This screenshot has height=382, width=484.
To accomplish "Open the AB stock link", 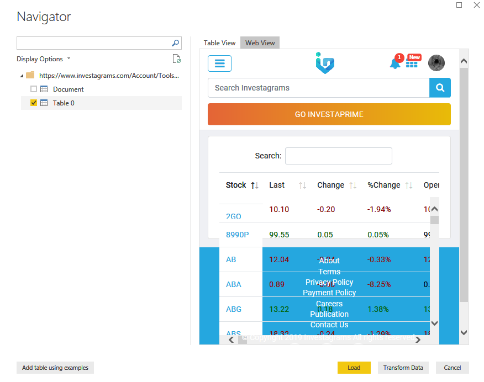I will click(231, 259).
